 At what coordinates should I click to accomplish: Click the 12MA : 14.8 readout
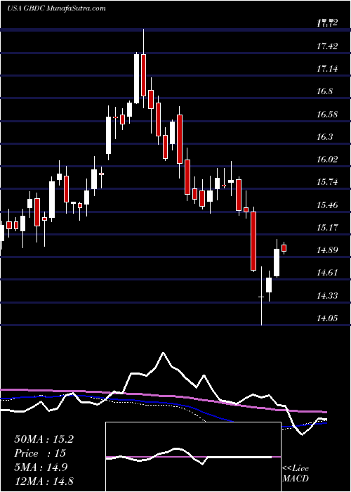44,481
